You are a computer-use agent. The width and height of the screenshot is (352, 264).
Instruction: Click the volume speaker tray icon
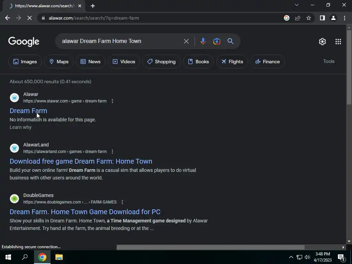[x=307, y=257]
